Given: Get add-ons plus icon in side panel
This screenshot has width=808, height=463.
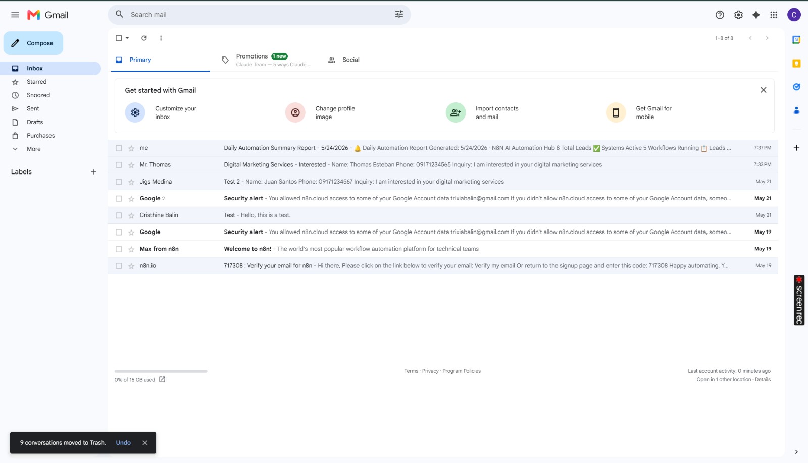Looking at the screenshot, I should coord(796,148).
